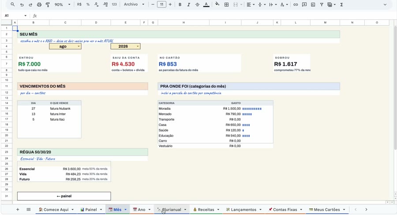The image size is (397, 215).
Task: Undo the last action
Action: [22, 4]
